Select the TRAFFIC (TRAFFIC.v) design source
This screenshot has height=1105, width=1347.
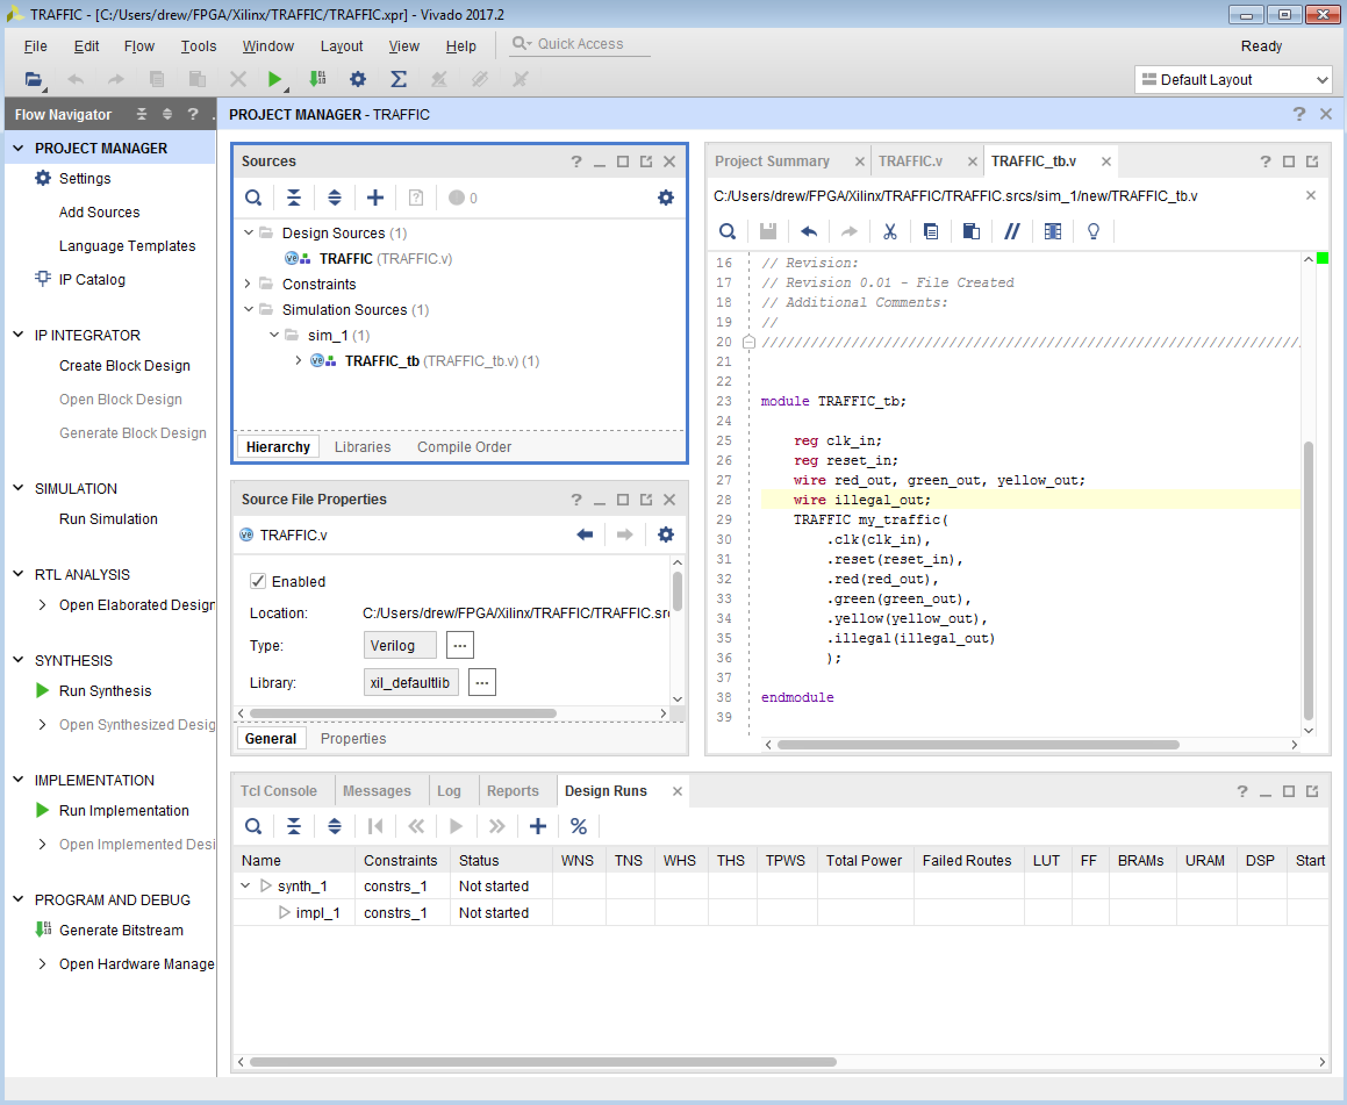coord(385,259)
